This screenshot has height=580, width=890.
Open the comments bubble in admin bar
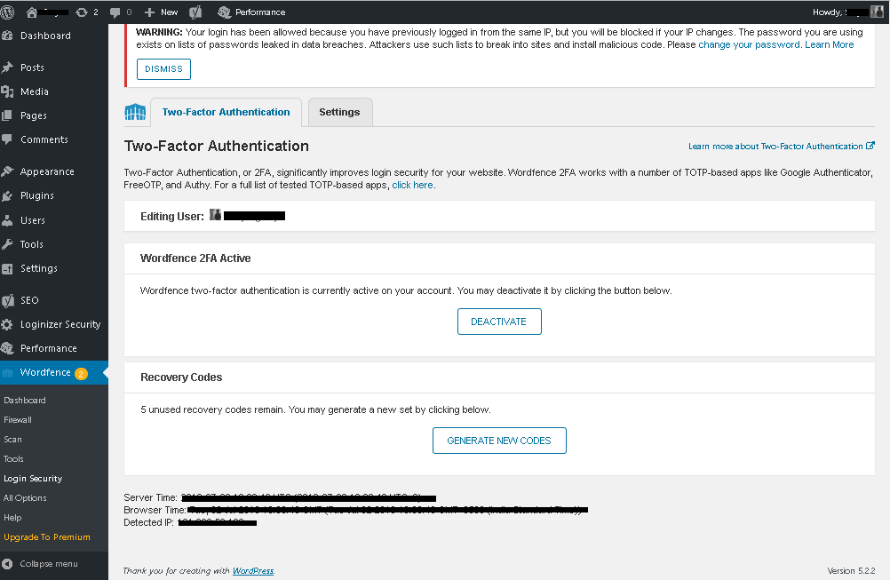115,12
